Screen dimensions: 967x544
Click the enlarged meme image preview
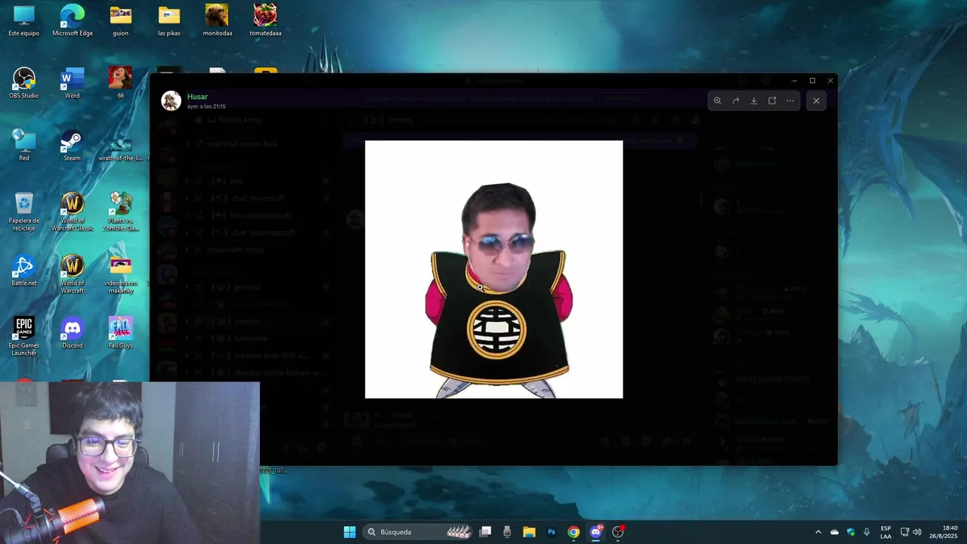(x=494, y=269)
